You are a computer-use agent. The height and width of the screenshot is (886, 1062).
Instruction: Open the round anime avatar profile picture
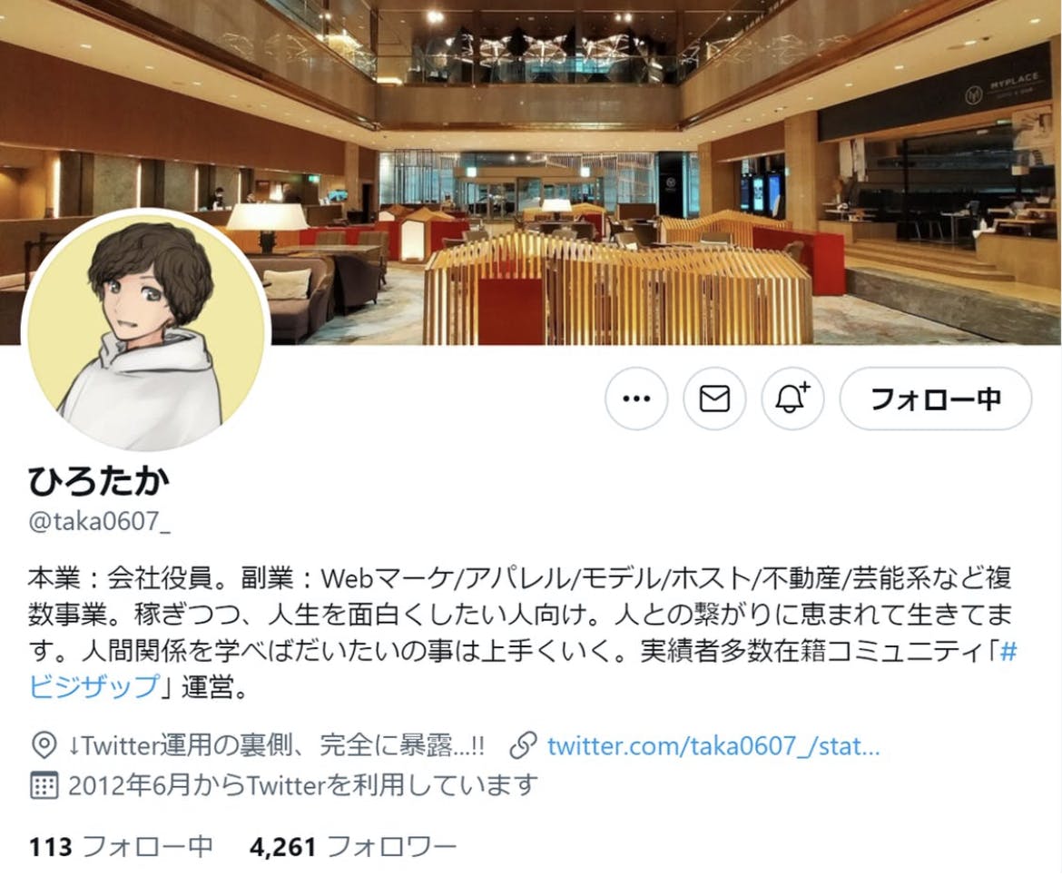pyautogui.click(x=146, y=332)
